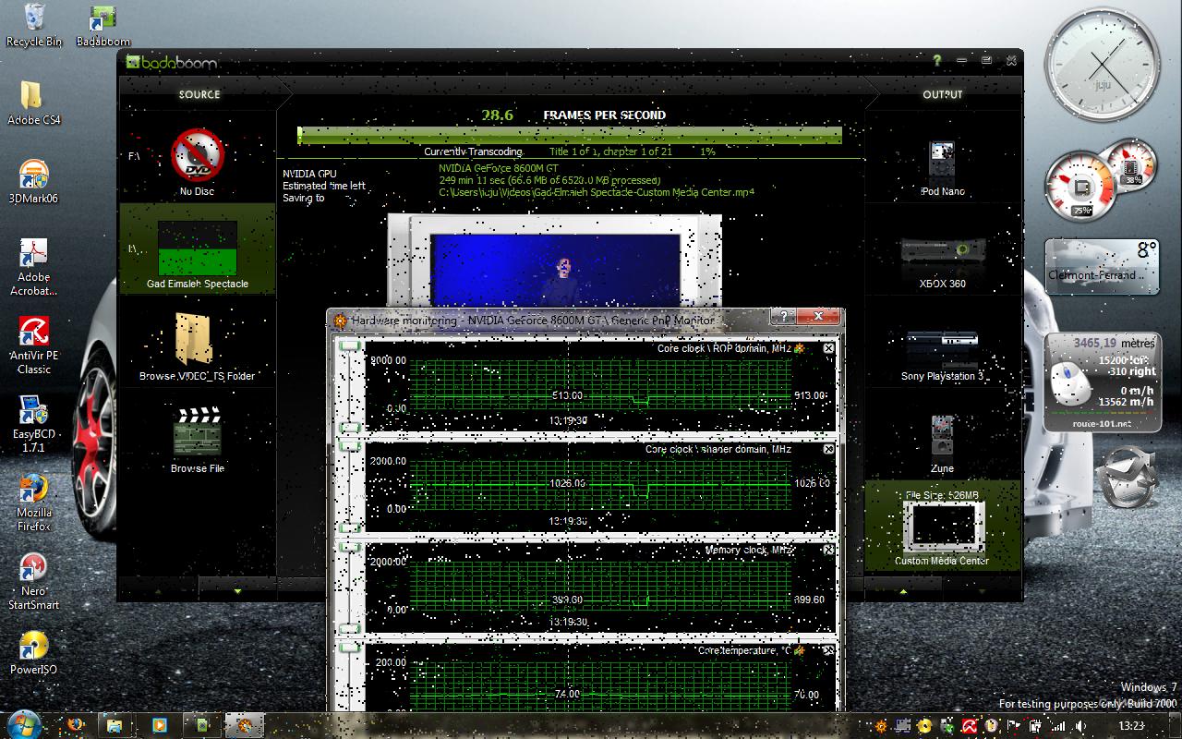Click the SOURCE panel header
The height and width of the screenshot is (739, 1182).
coord(199,94)
